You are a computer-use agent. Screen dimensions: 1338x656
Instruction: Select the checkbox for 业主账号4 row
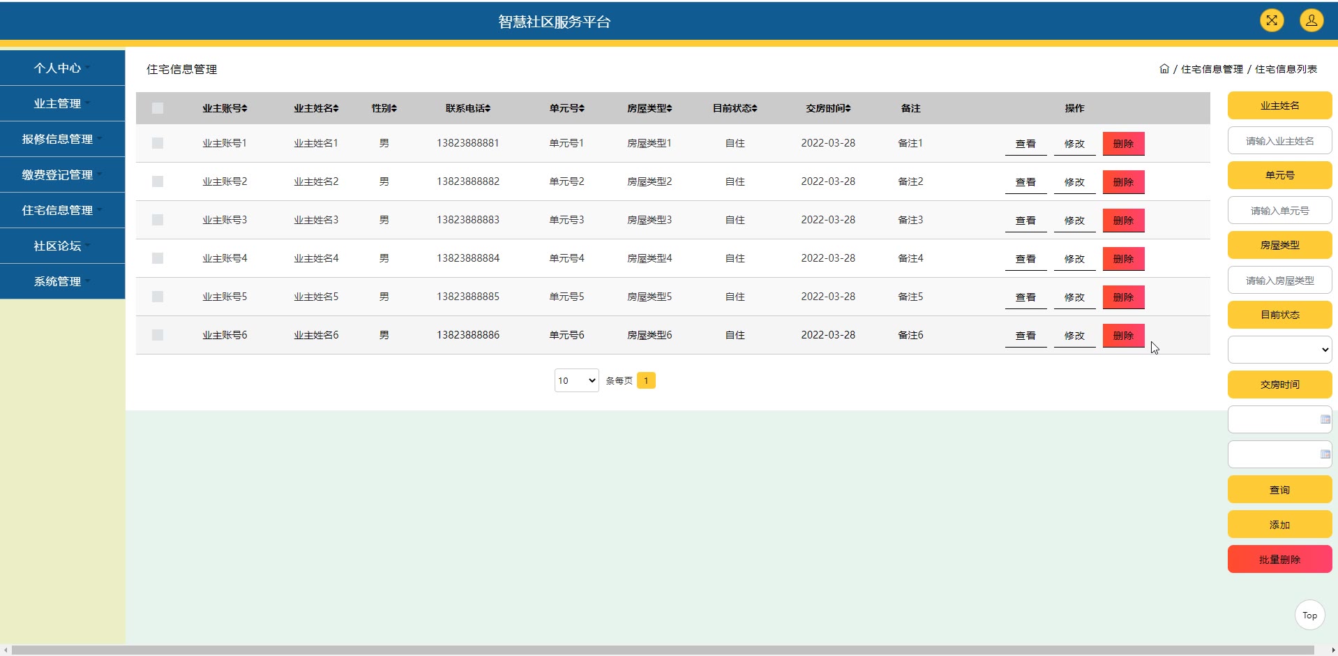[x=158, y=258]
